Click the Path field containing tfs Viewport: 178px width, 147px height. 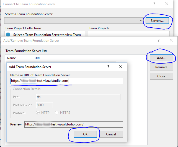coord(78,97)
